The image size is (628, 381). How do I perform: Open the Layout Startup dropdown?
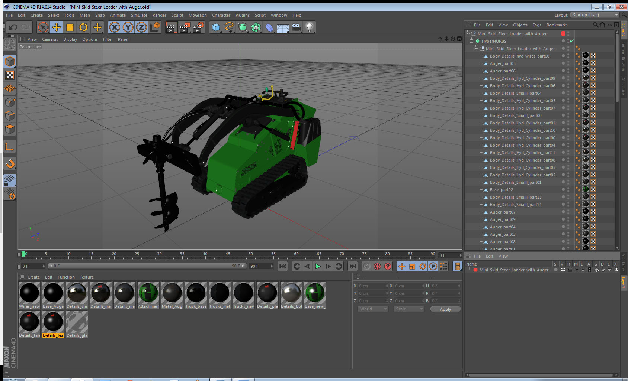pos(595,15)
